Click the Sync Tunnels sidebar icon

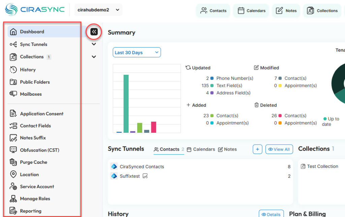(x=13, y=44)
